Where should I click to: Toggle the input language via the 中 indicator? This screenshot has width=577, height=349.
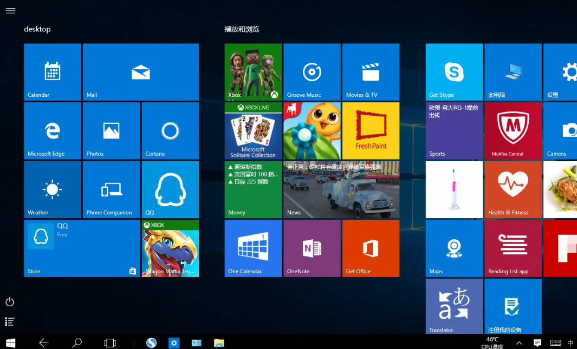coord(570,343)
